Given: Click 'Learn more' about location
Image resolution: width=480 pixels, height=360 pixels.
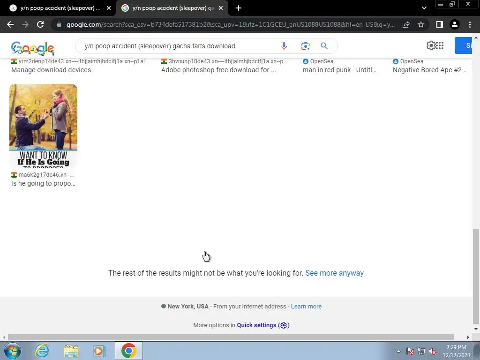Looking at the screenshot, I should (x=306, y=307).
